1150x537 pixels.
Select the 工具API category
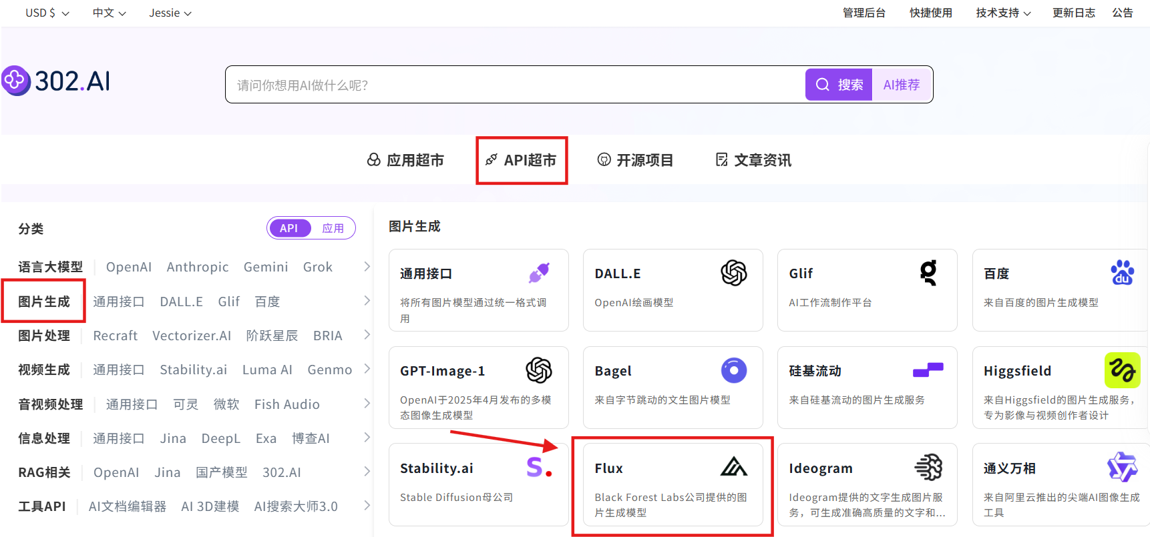pyautogui.click(x=42, y=506)
